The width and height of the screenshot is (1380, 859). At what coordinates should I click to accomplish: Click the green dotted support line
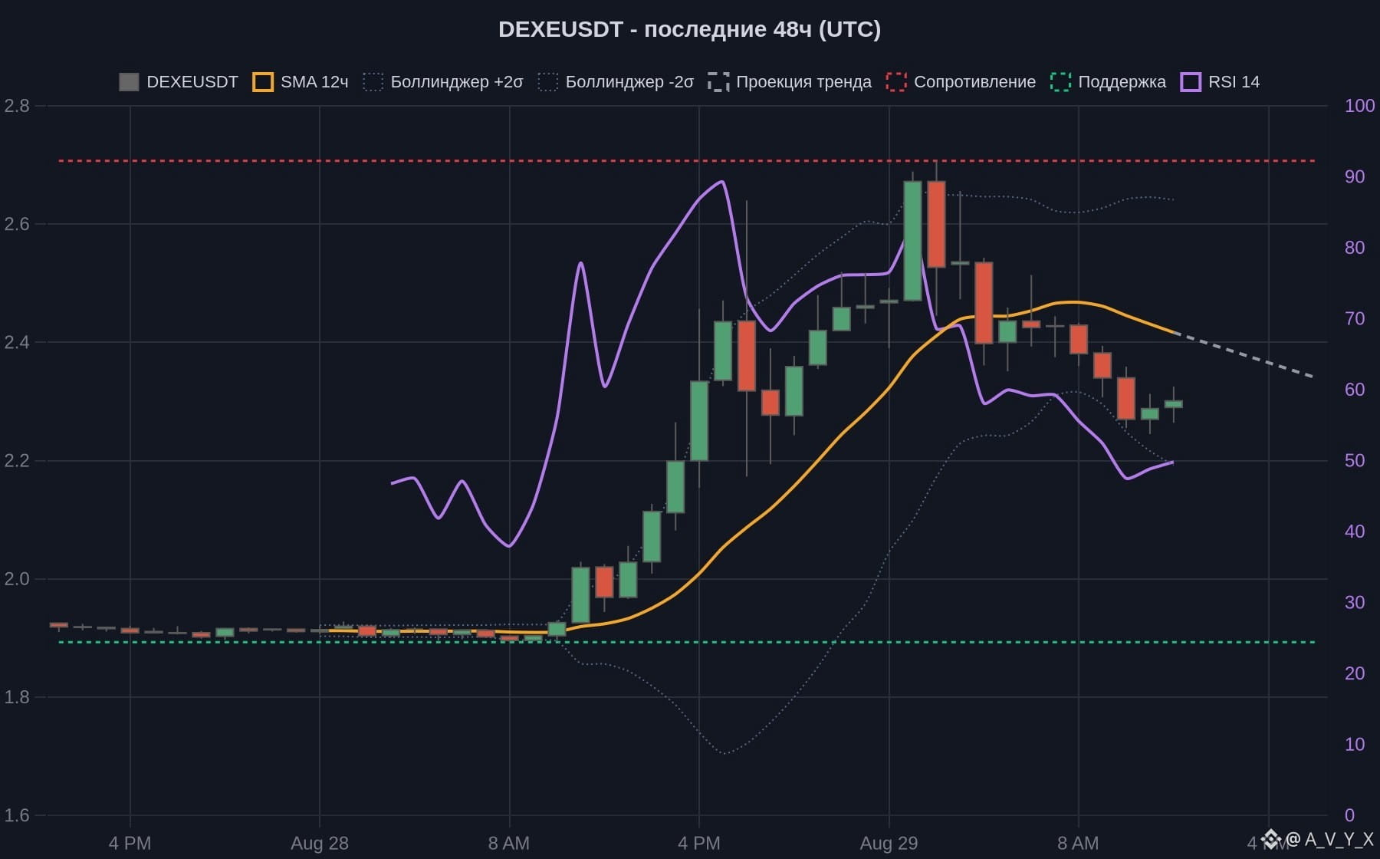[687, 642]
